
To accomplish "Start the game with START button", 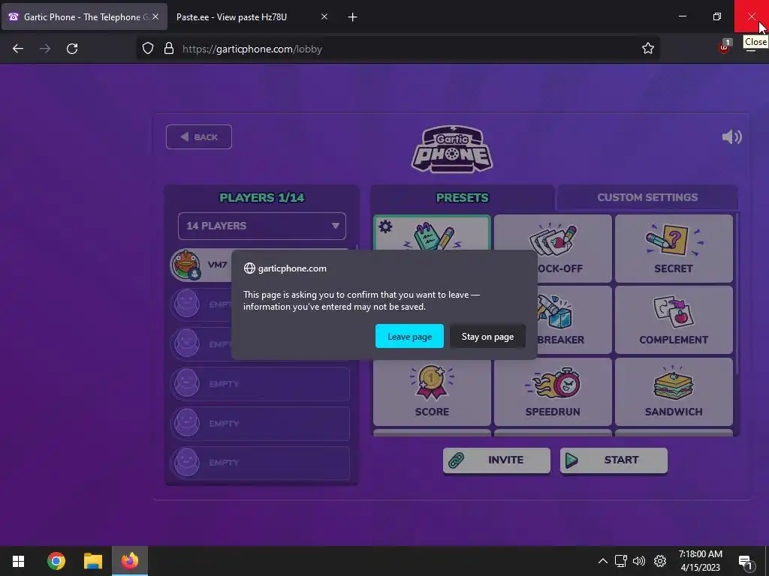I will pyautogui.click(x=614, y=460).
